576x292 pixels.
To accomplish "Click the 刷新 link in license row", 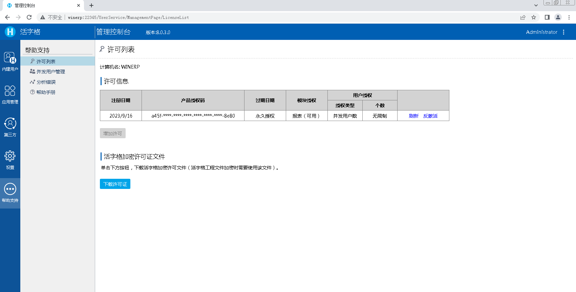I will [x=413, y=116].
